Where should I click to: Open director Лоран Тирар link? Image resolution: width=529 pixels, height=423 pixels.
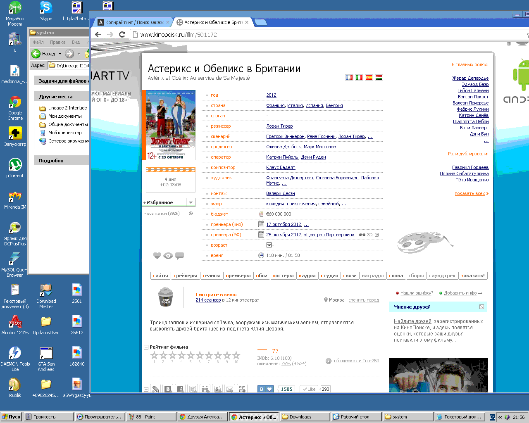pos(279,126)
